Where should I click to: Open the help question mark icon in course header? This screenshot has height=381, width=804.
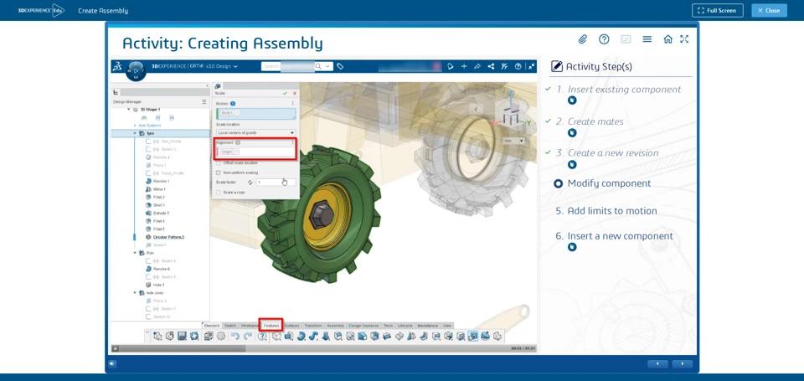tap(604, 39)
